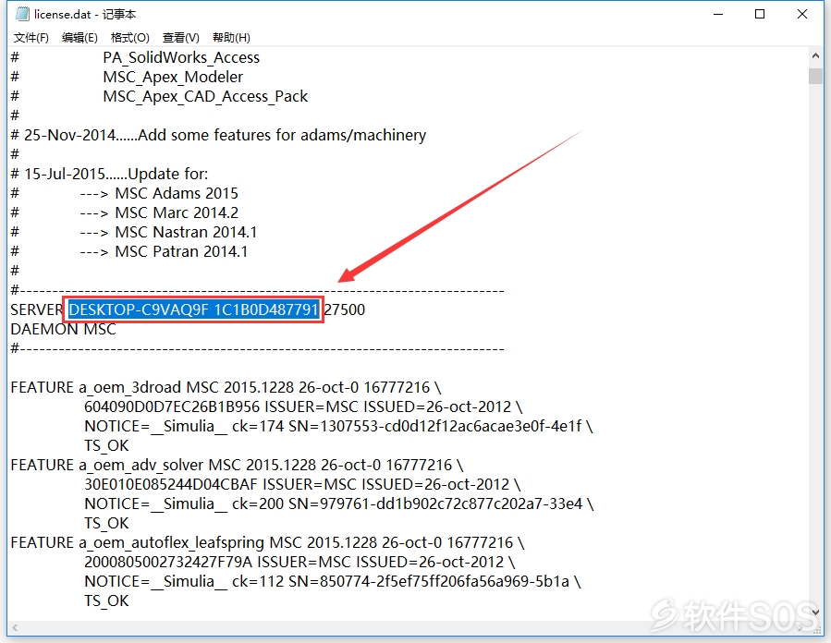Click the NOTICE line containing "ck=200"
Image resolution: width=831 pixels, height=643 pixels.
click(x=339, y=503)
